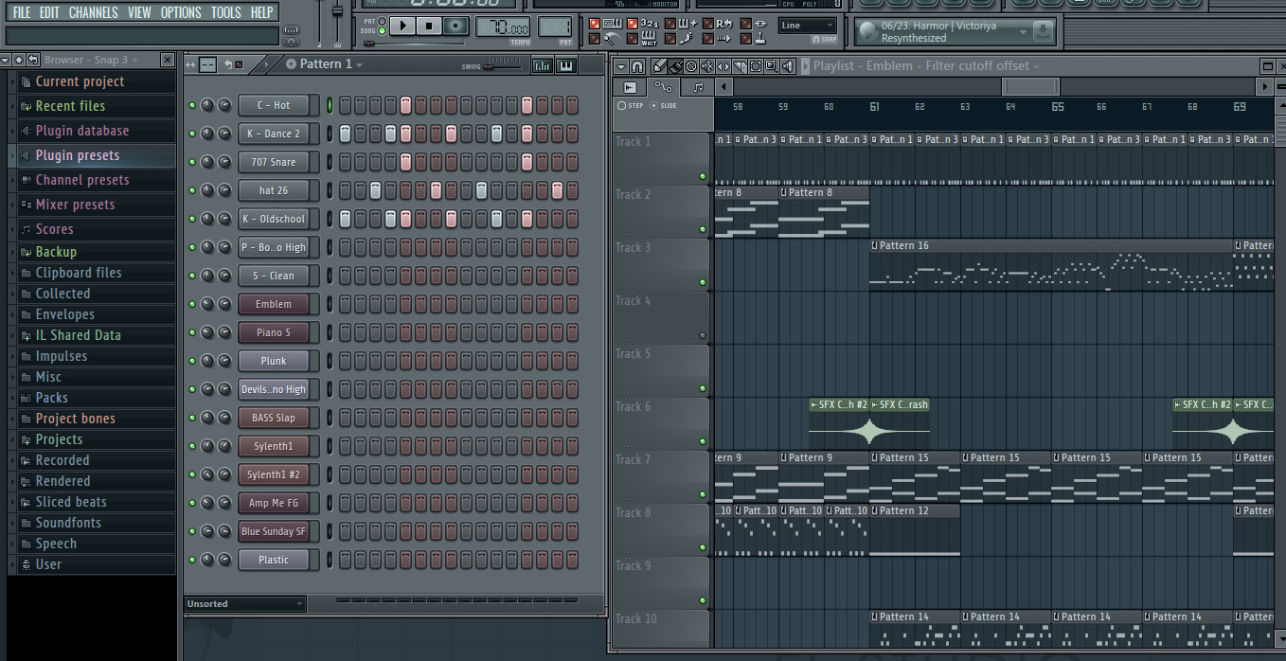Viewport: 1286px width, 661px height.
Task: Select the playlist Slip tool
Action: [723, 66]
